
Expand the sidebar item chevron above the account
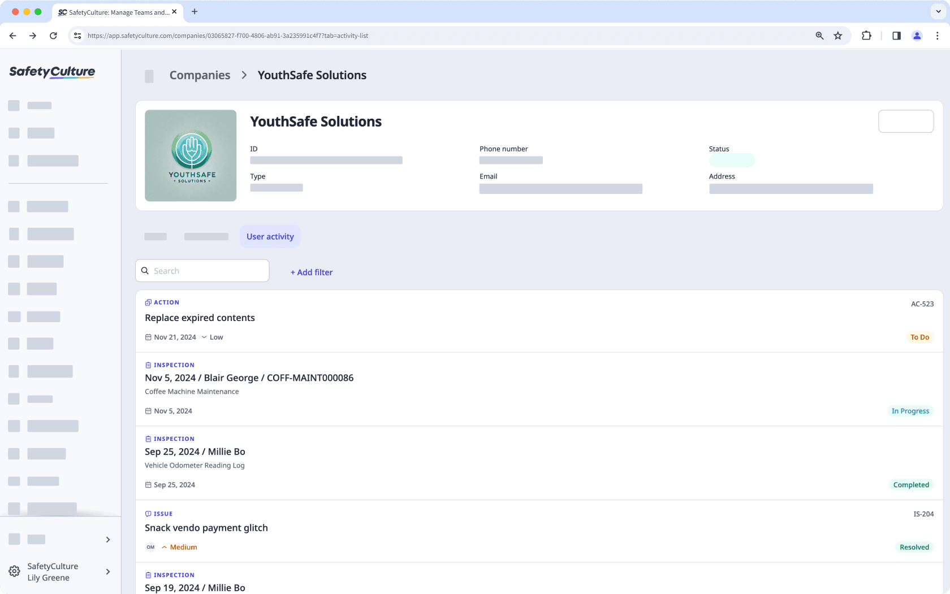pyautogui.click(x=108, y=539)
